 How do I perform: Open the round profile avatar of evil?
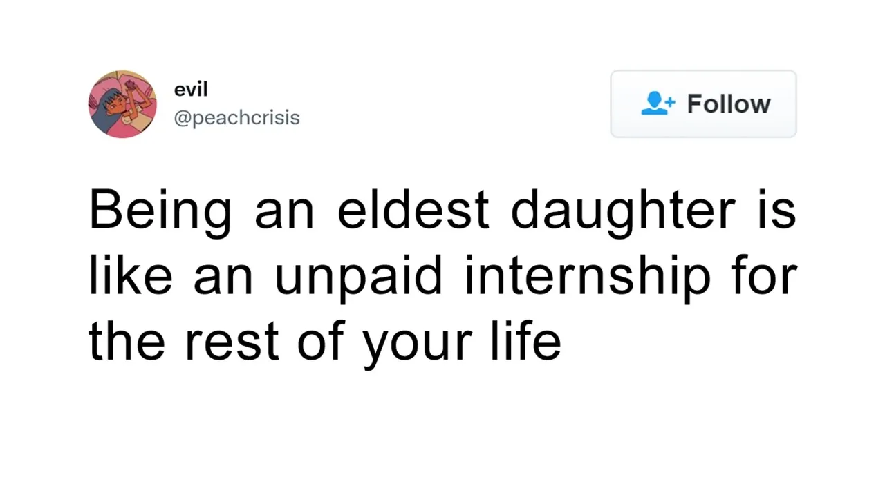pyautogui.click(x=122, y=104)
